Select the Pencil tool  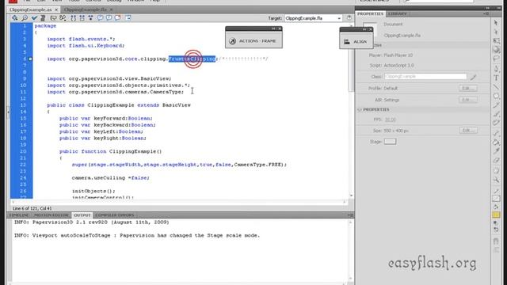tap(496, 105)
